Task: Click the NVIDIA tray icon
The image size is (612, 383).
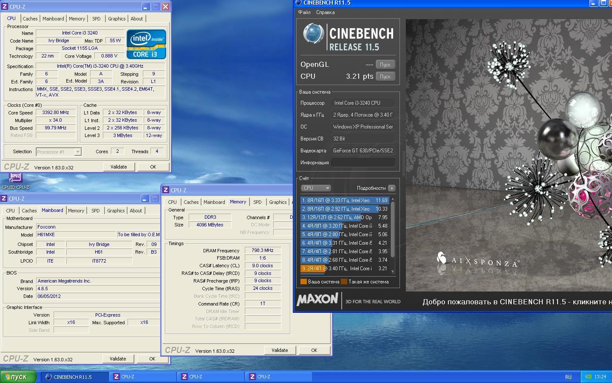Action: [x=588, y=377]
